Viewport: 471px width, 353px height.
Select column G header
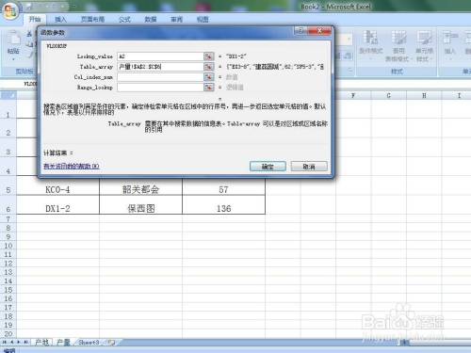pos(389,95)
